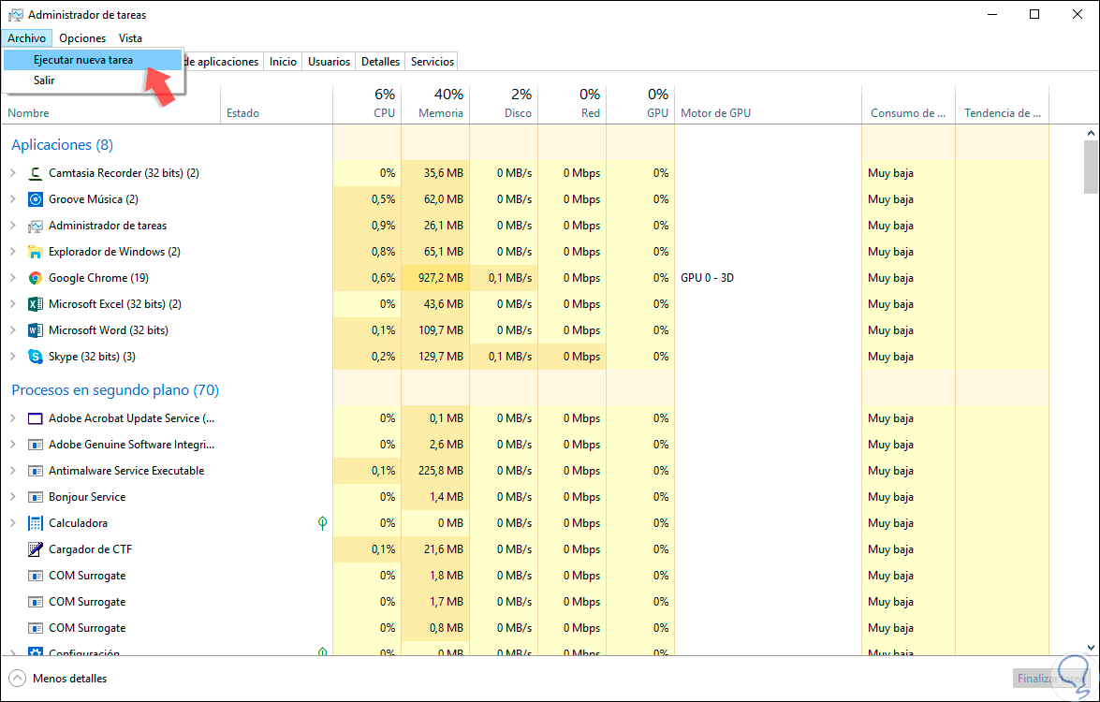This screenshot has height=702, width=1100.
Task: Select the Skype app icon
Action: click(36, 357)
